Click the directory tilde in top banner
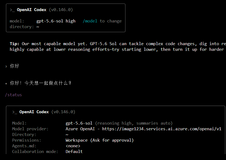The image size is (226, 160). pos(38,27)
